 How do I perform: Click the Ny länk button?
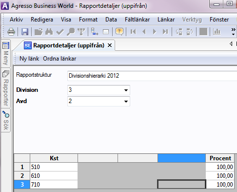(29, 59)
